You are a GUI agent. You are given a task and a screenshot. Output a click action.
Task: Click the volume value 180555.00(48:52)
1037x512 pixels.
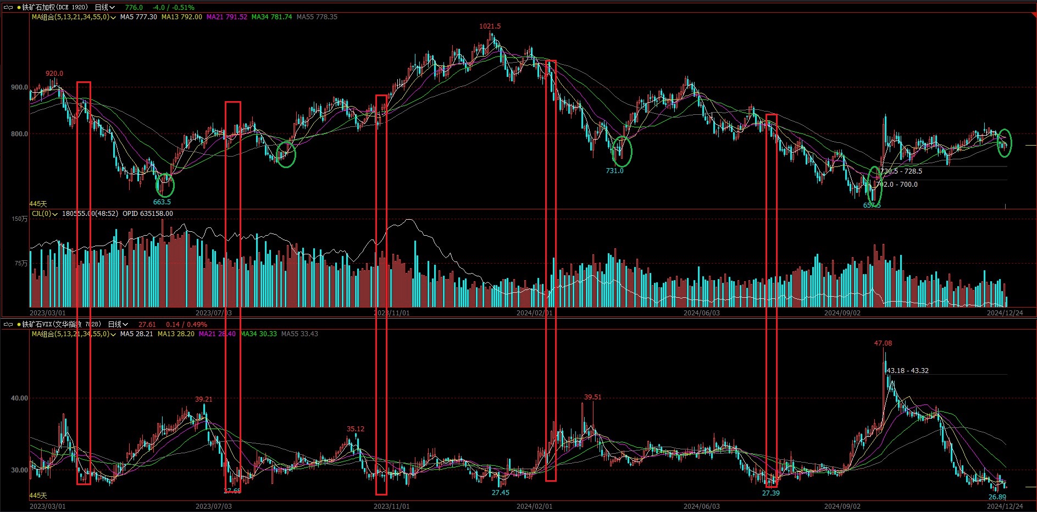[90, 214]
